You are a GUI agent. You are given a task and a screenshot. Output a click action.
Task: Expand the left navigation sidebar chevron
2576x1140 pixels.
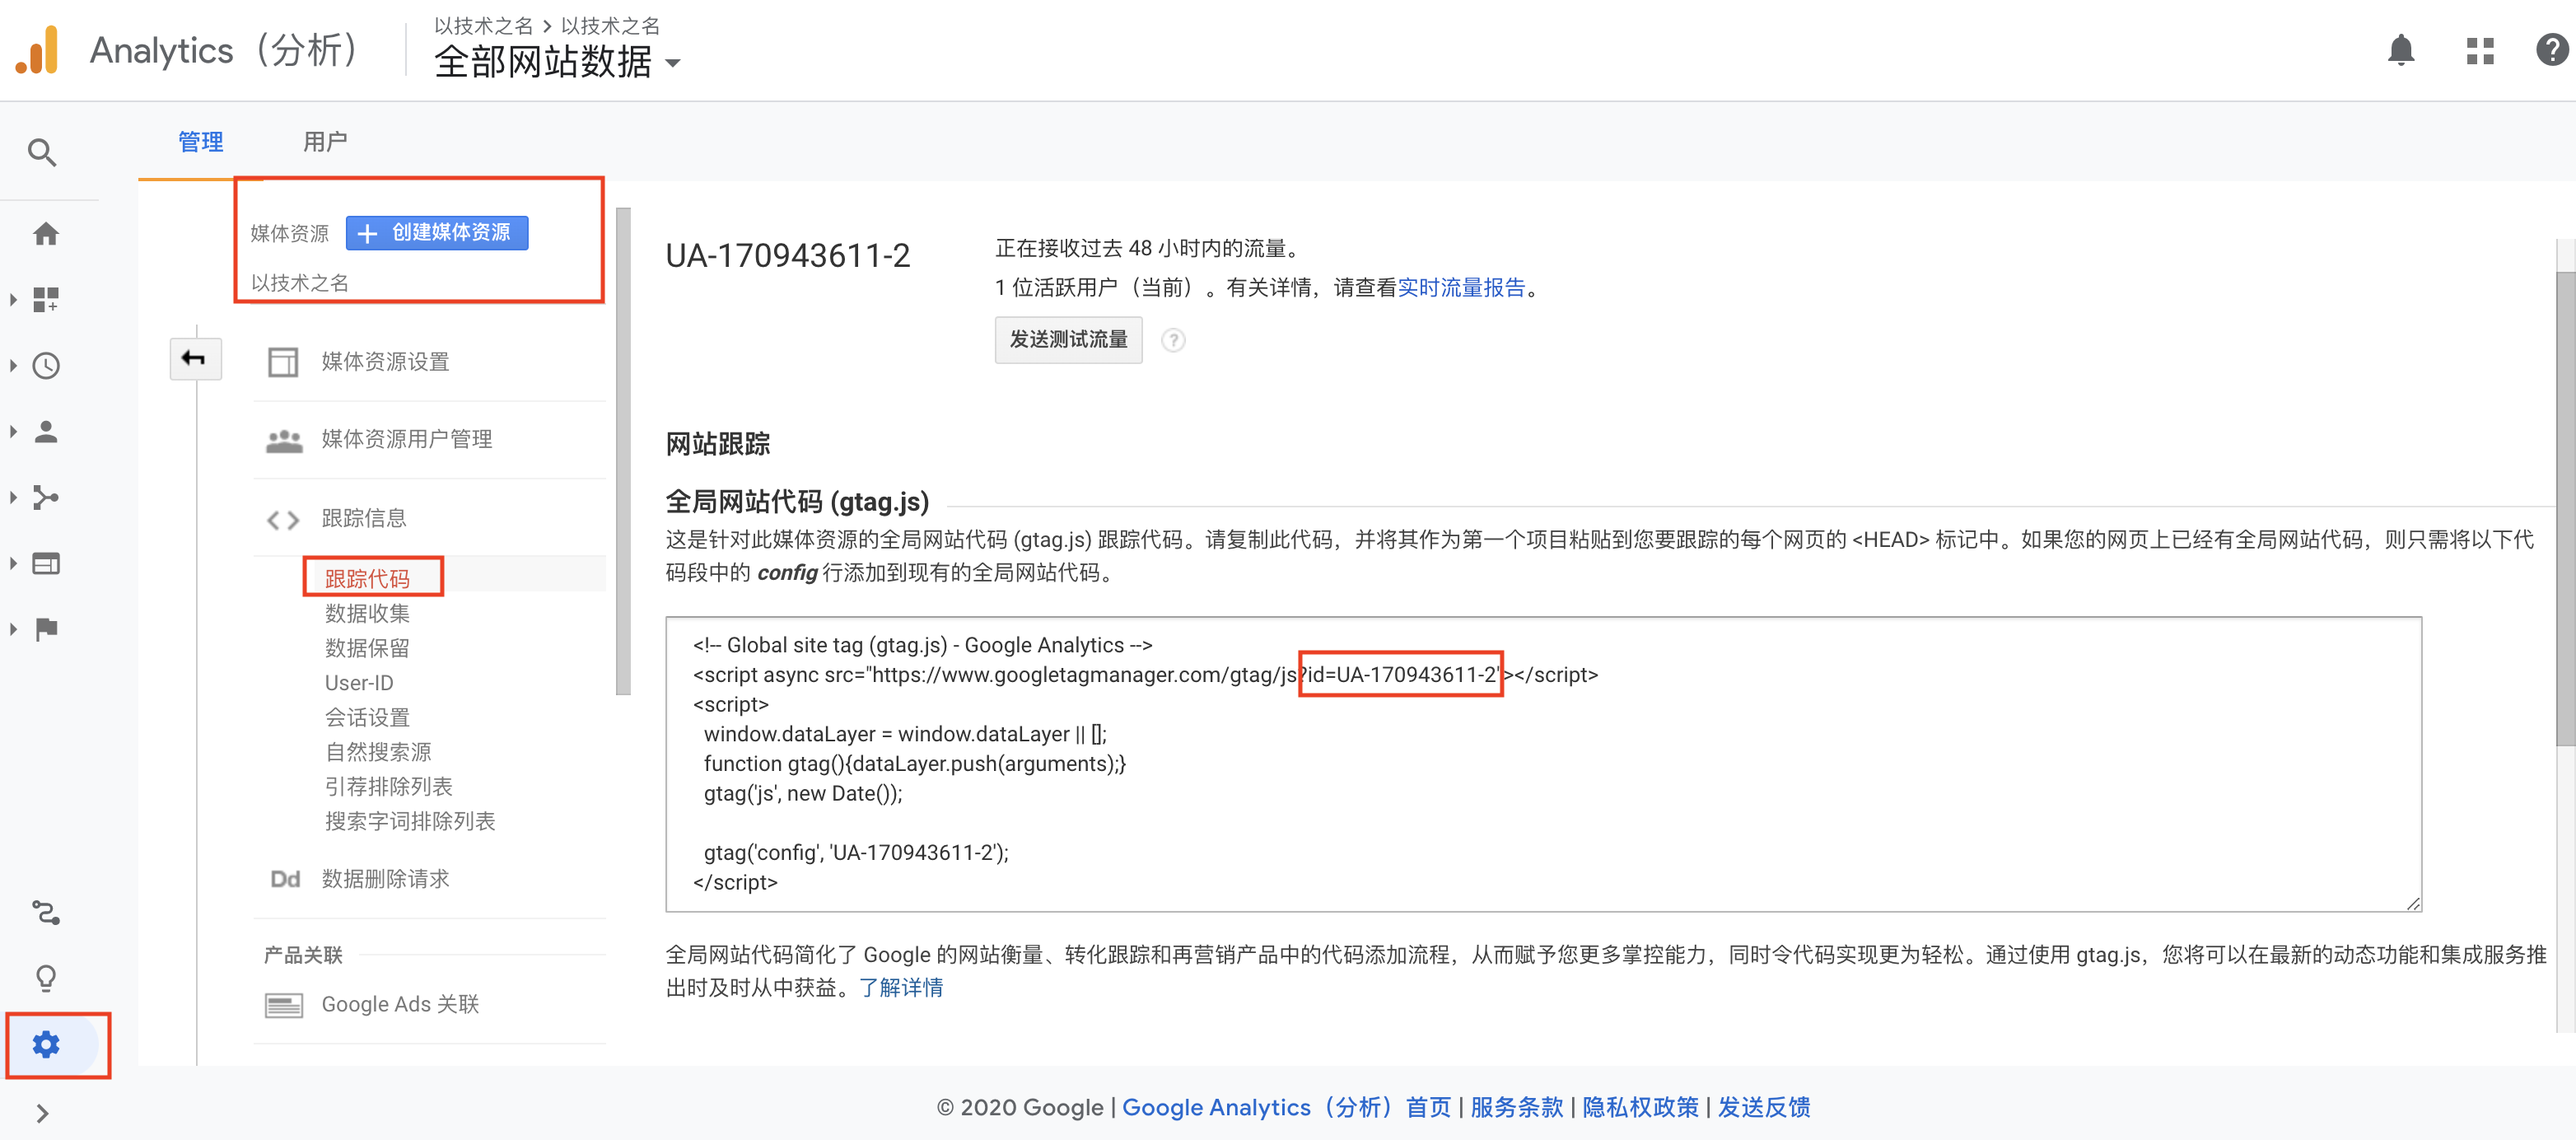(42, 1113)
